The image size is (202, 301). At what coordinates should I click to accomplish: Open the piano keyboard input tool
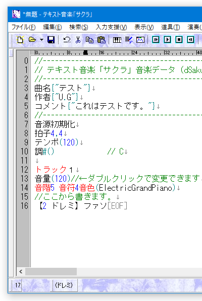point(117,40)
